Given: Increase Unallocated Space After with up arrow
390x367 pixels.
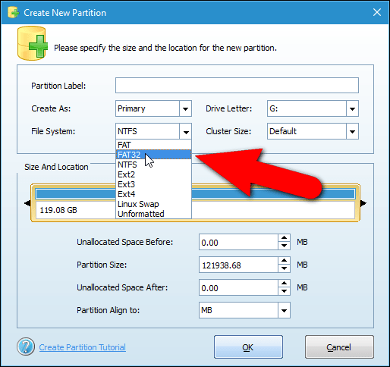Looking at the screenshot, I should pos(284,284).
